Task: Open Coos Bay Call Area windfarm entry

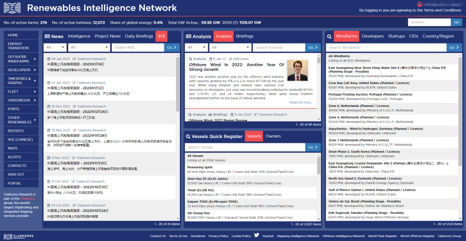Action: [x=392, y=85]
